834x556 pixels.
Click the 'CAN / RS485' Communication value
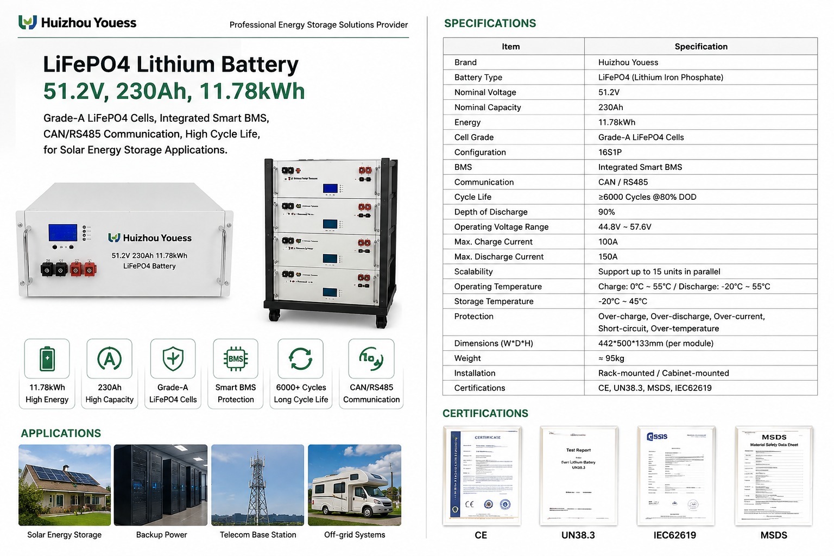(623, 182)
